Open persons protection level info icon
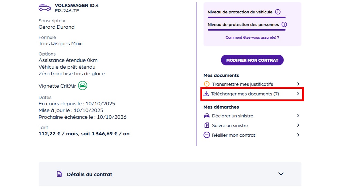This screenshot has height=193, width=343. tap(284, 25)
